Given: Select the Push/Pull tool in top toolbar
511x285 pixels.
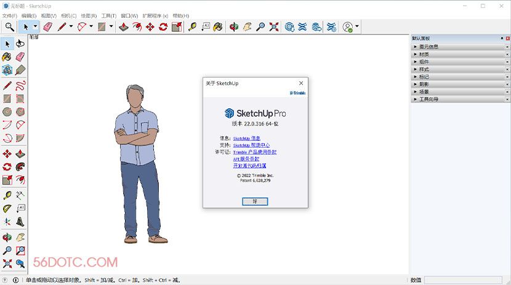Looking at the screenshot, I should click(x=124, y=26).
